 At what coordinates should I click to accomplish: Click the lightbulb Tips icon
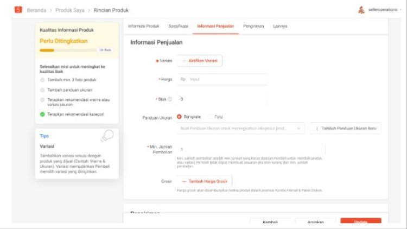pyautogui.click(x=107, y=136)
